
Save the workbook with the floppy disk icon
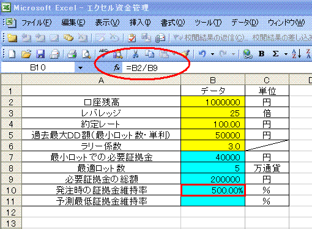pos(40,54)
